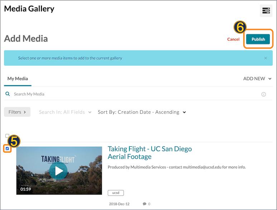Open Taking Flight - UC San Diego title link
The image size is (277, 210).
pyautogui.click(x=150, y=153)
